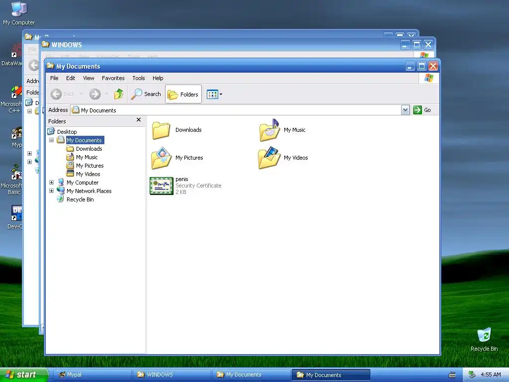Select the My Pictures folder icon
The width and height of the screenshot is (509, 382).
coord(161,158)
